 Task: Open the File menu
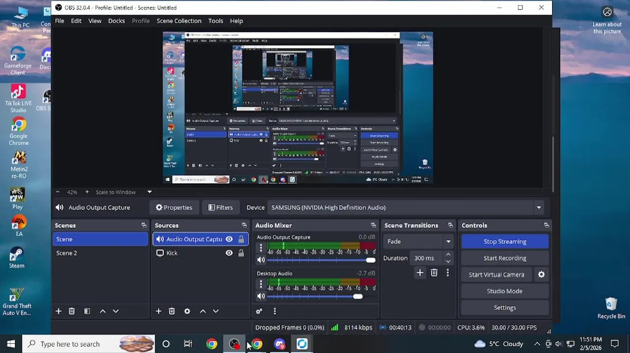pyautogui.click(x=59, y=21)
